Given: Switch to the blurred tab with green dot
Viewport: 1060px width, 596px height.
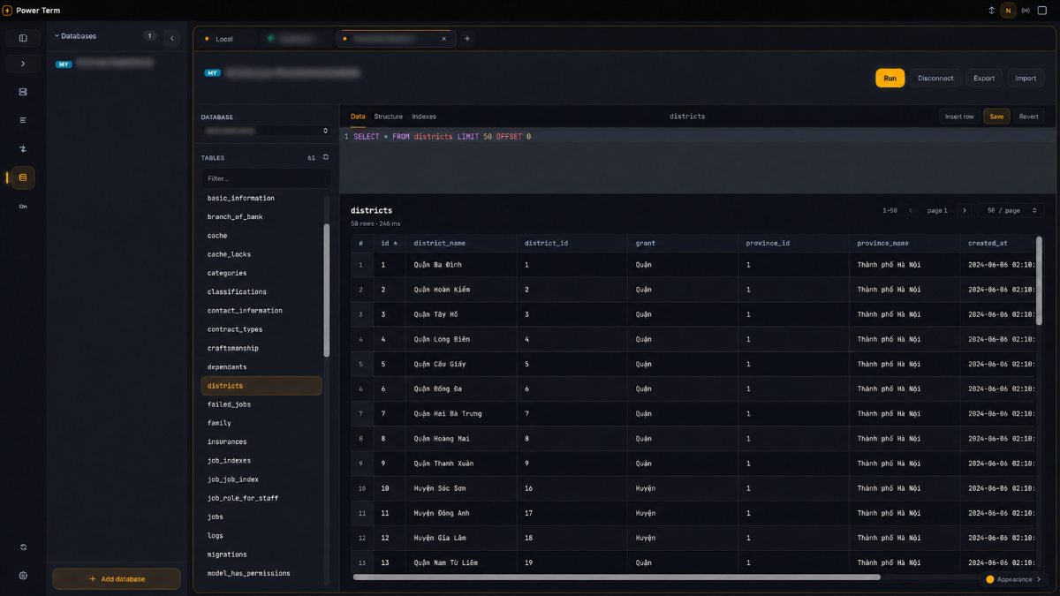Looking at the screenshot, I should [296, 39].
